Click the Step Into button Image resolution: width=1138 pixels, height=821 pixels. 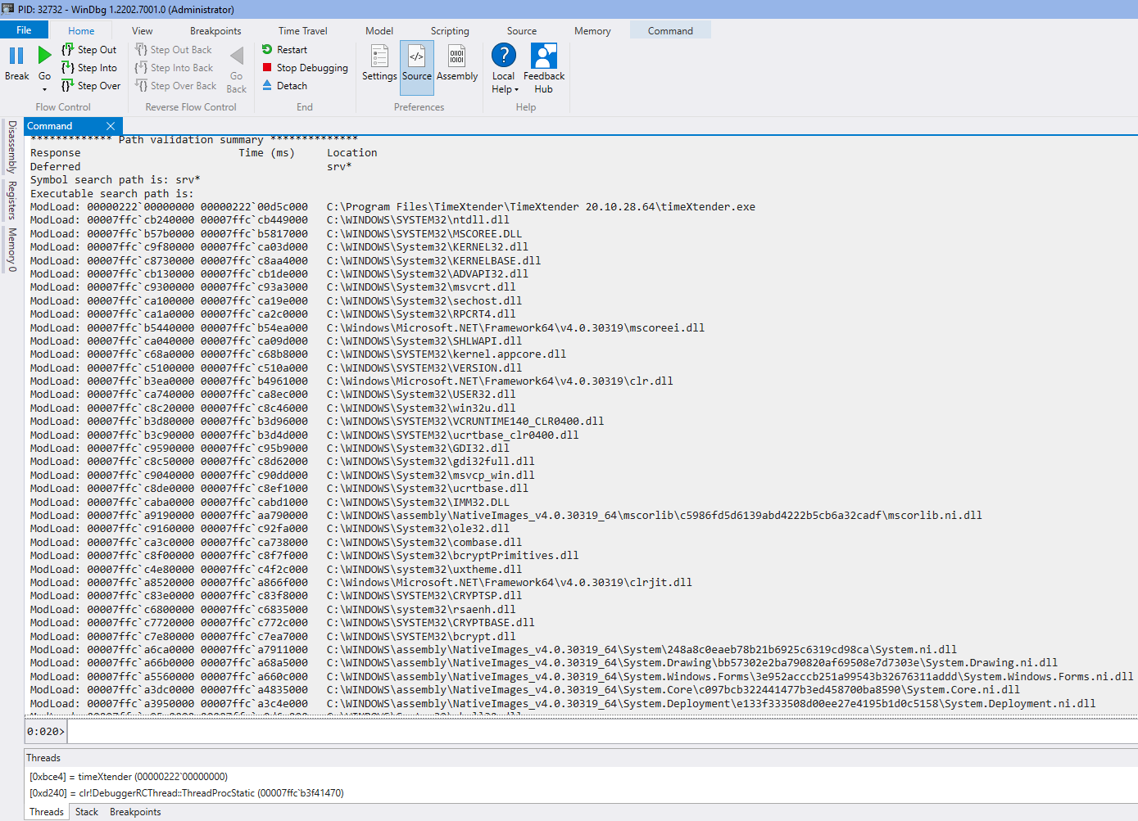[89, 68]
